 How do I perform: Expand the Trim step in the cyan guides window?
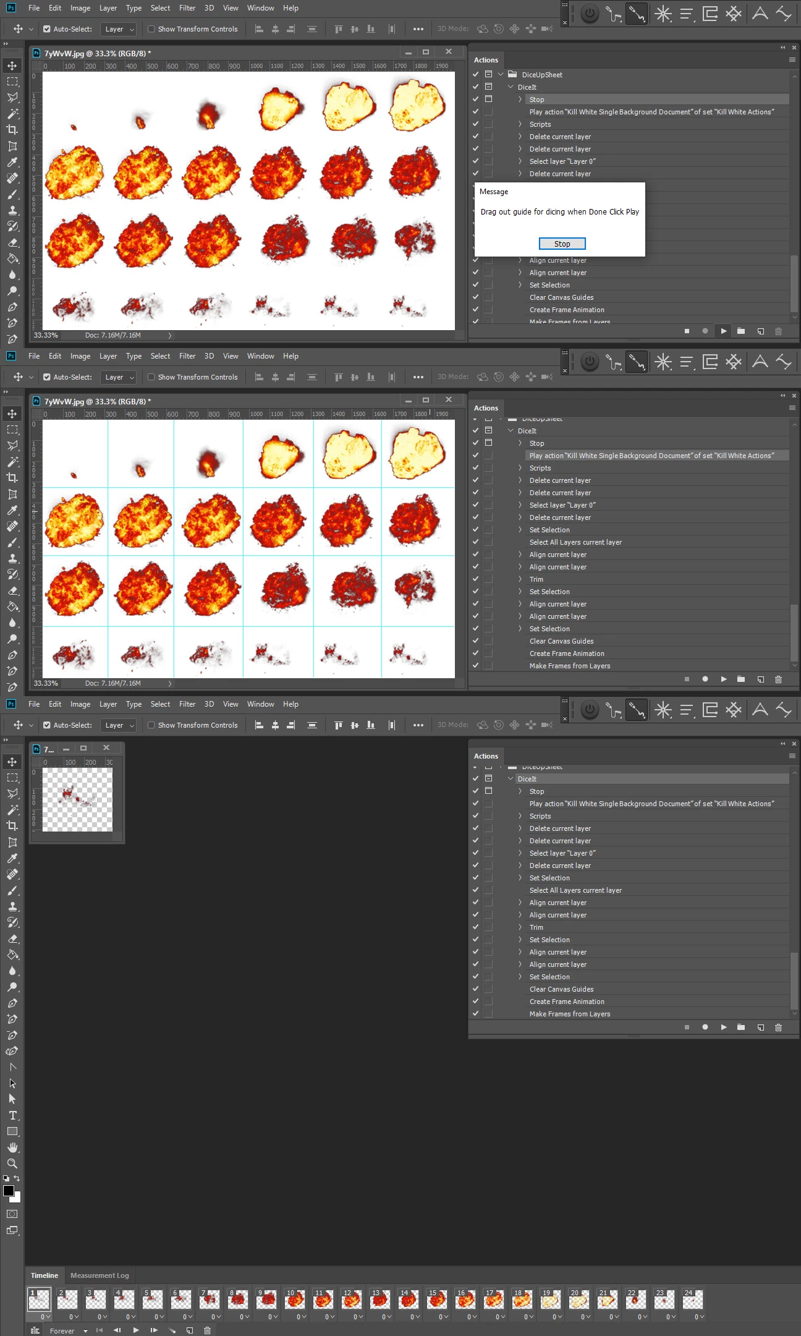click(x=520, y=579)
